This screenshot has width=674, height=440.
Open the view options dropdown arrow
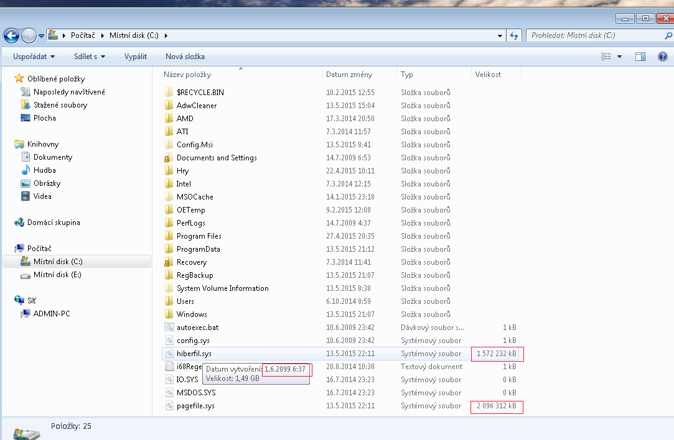[x=619, y=57]
